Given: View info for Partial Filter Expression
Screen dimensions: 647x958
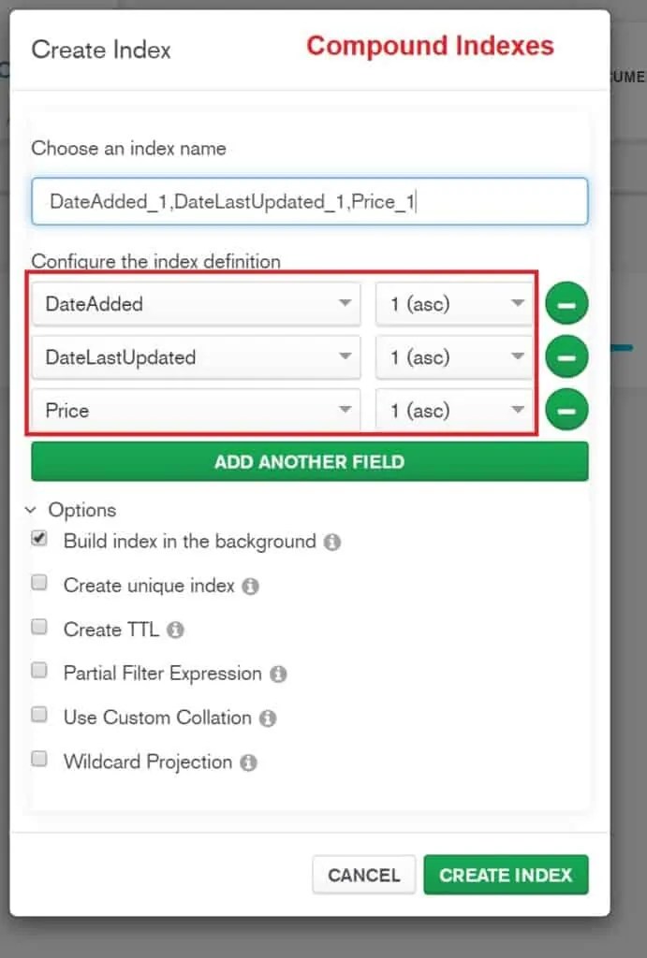Looking at the screenshot, I should point(278,674).
